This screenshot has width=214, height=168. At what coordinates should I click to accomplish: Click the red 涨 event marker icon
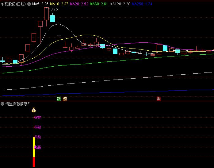click(159, 99)
